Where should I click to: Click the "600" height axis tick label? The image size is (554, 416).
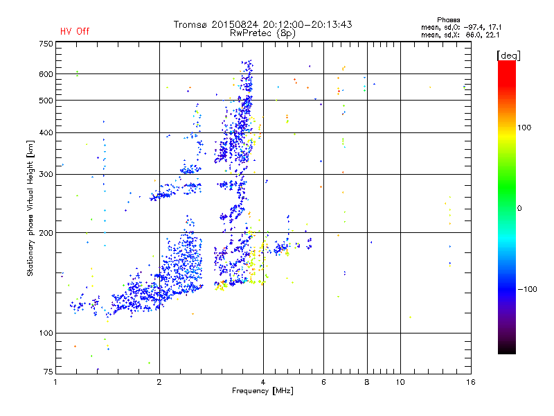46,74
